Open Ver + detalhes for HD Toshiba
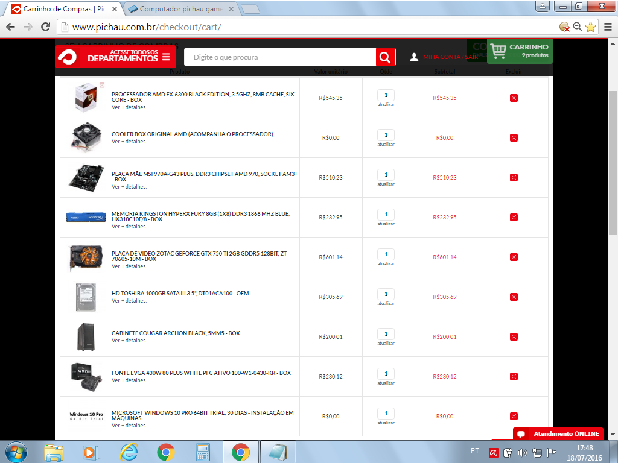 tap(129, 301)
